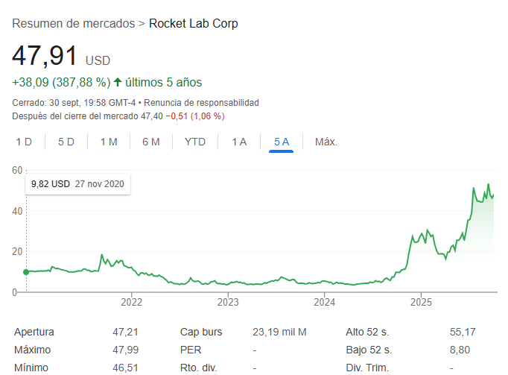Screen dimensions: 508x375
Task: Click the 5 A range tab
Action: 282,142
